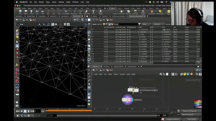Image resolution: width=216 pixels, height=121 pixels.
Task: Add a Point Light from the shelf
Action: click(x=122, y=12)
